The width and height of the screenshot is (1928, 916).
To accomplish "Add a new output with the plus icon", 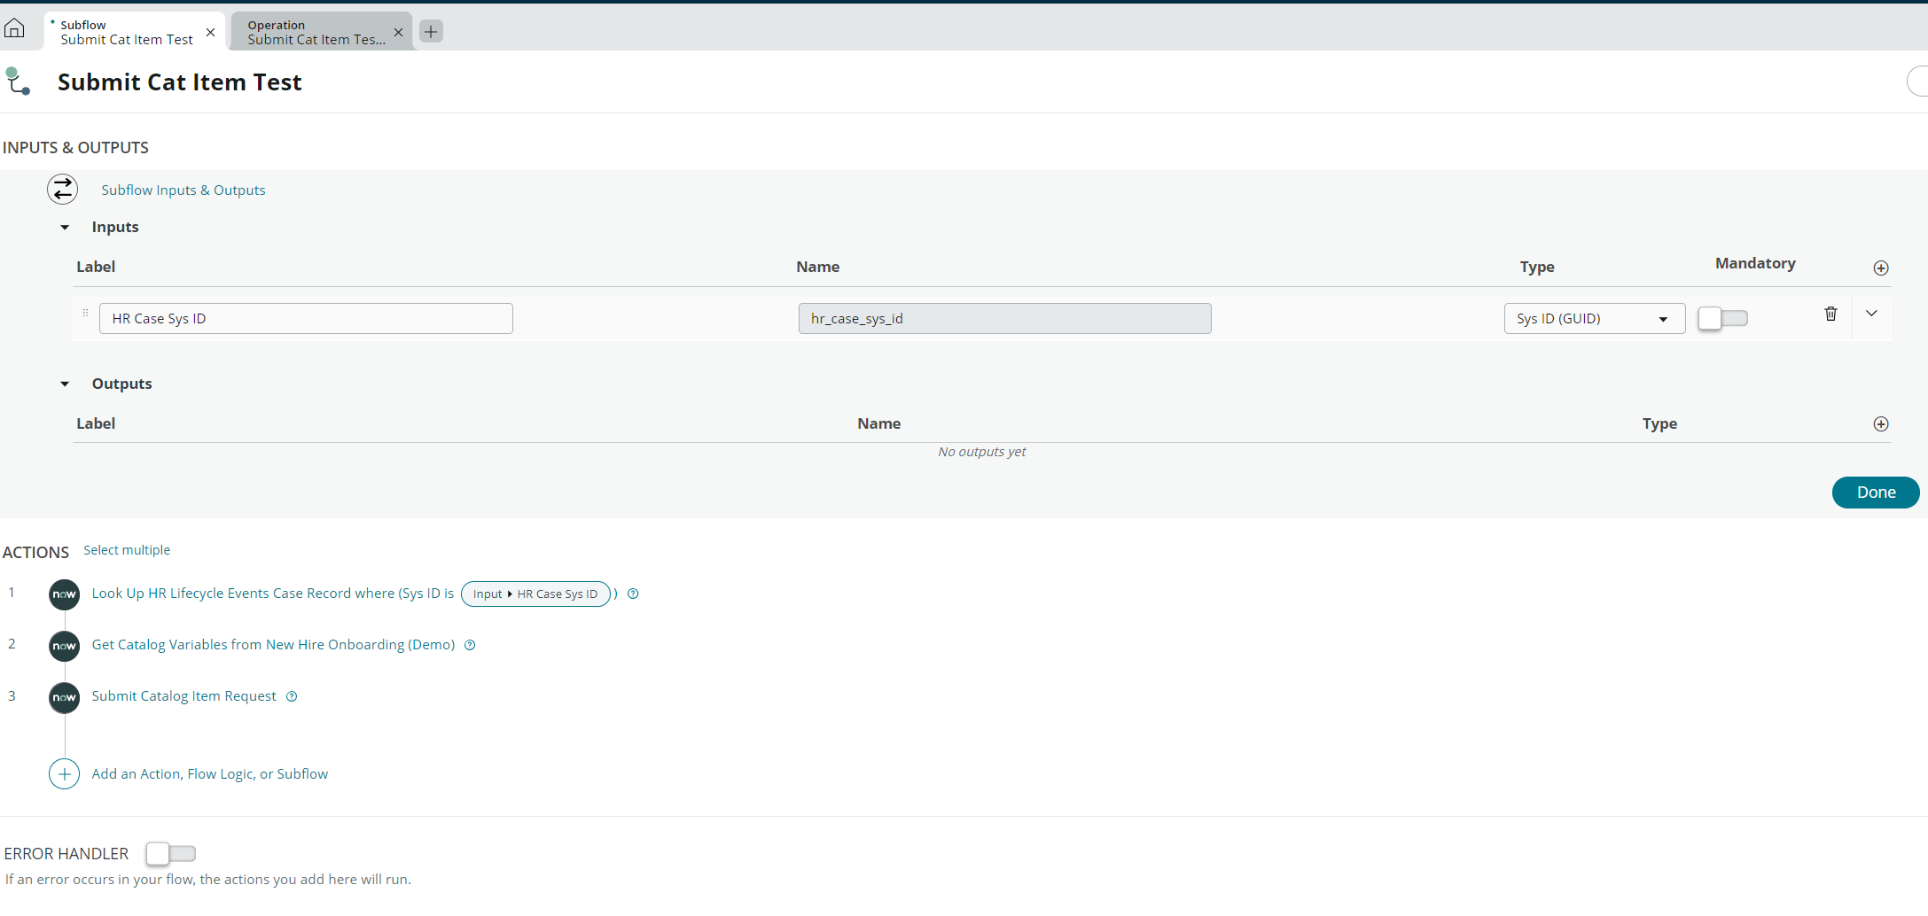I will pos(1881,424).
